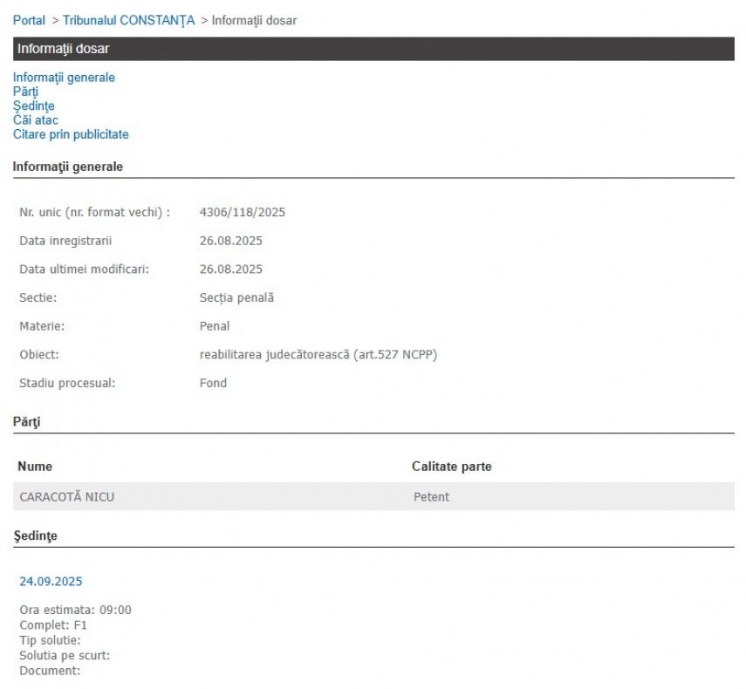Click the Data inregistrarii label
This screenshot has height=689, width=746.
[x=65, y=241]
